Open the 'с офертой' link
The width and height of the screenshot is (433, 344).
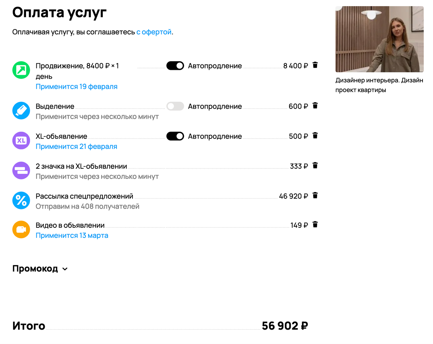(154, 32)
